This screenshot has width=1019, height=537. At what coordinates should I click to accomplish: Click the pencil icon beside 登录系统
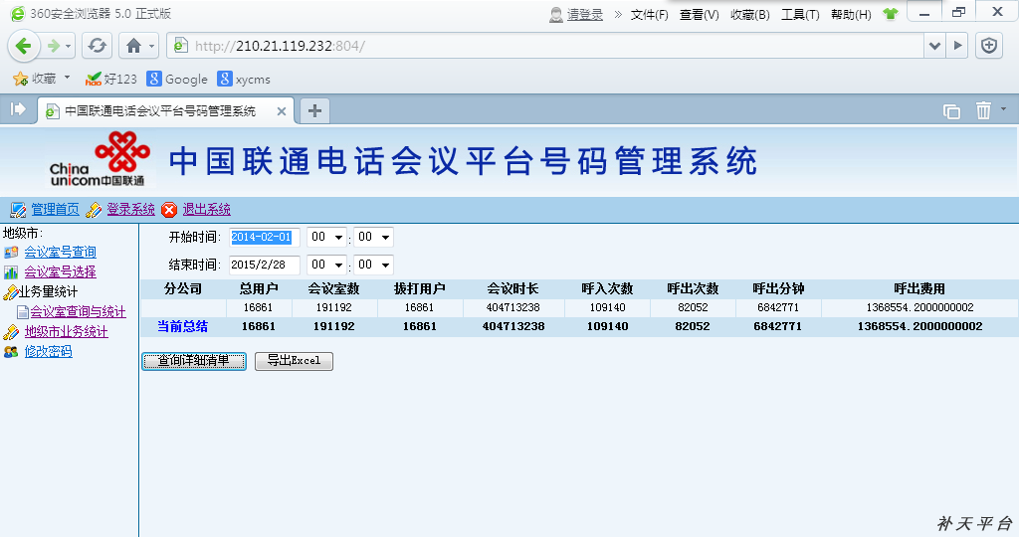(x=94, y=210)
